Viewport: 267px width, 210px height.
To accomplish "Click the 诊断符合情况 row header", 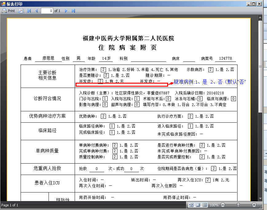I will (47, 98).
